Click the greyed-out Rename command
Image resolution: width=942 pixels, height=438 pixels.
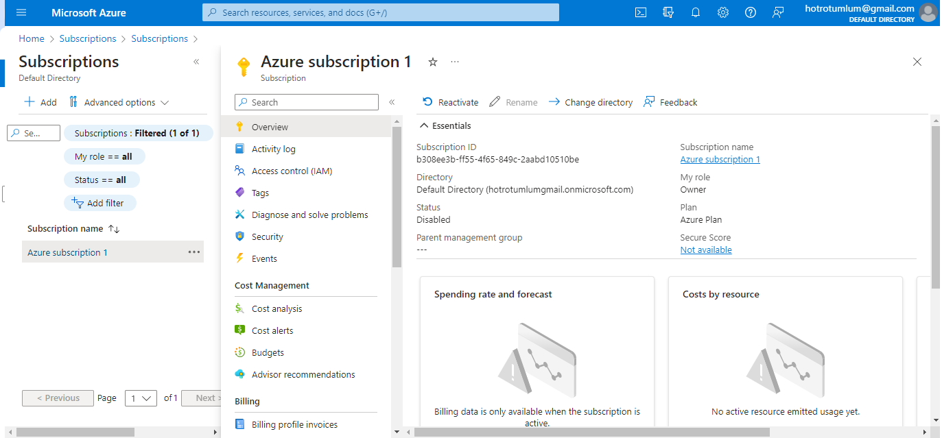point(513,102)
